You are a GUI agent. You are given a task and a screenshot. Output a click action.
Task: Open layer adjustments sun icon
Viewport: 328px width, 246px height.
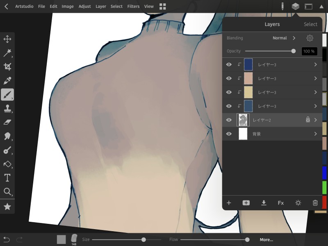[298, 203]
